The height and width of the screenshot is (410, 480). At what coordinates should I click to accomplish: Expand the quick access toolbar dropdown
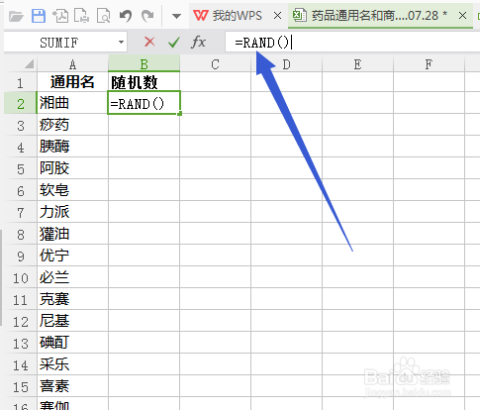[176, 16]
